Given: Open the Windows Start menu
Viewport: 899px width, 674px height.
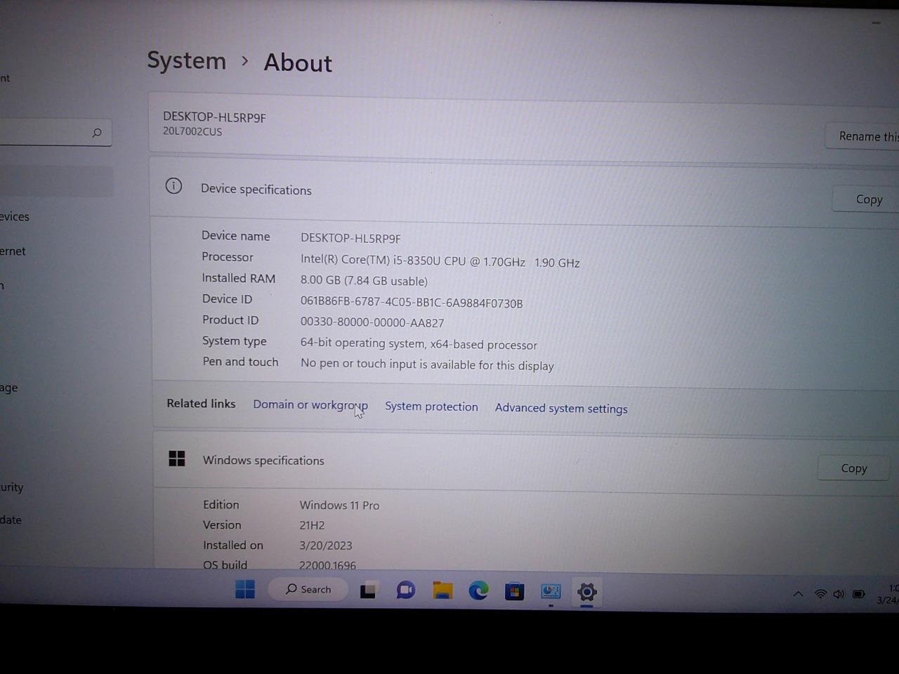Looking at the screenshot, I should pyautogui.click(x=245, y=589).
